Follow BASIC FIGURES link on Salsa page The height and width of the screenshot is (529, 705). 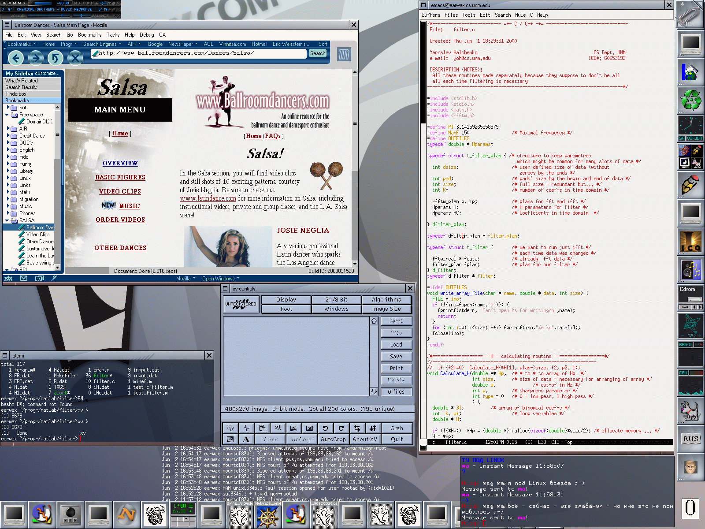(120, 177)
